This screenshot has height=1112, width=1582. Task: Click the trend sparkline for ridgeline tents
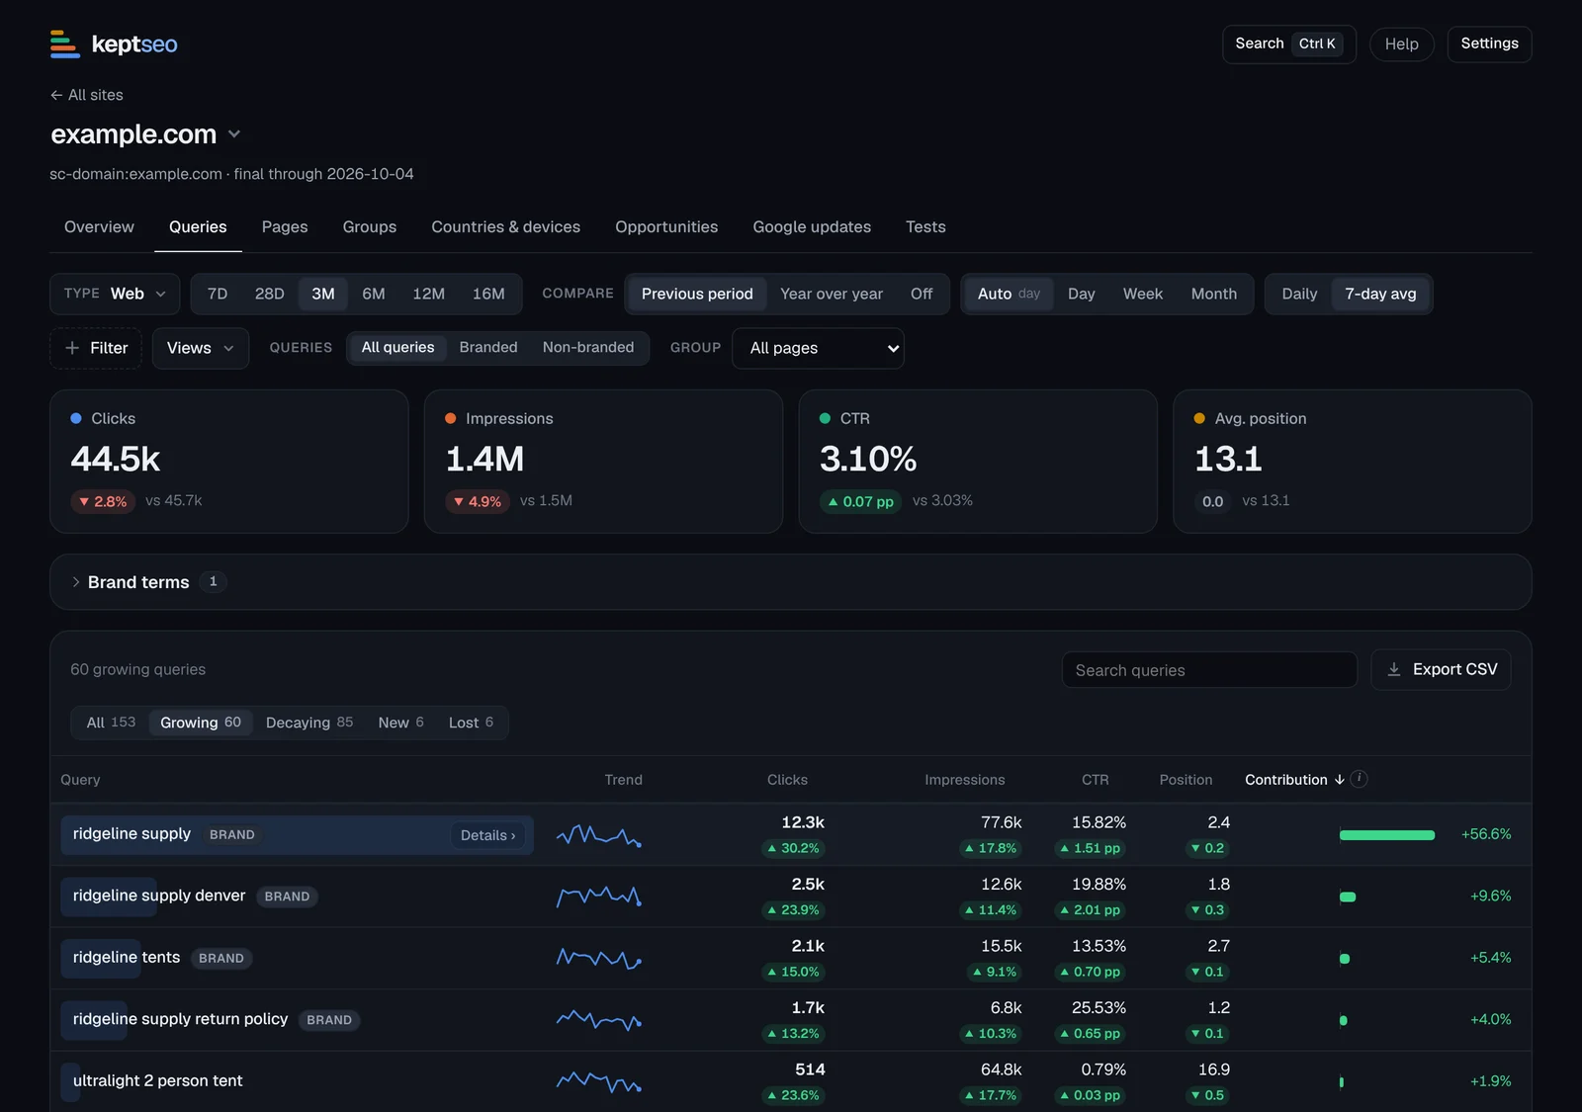coord(599,958)
